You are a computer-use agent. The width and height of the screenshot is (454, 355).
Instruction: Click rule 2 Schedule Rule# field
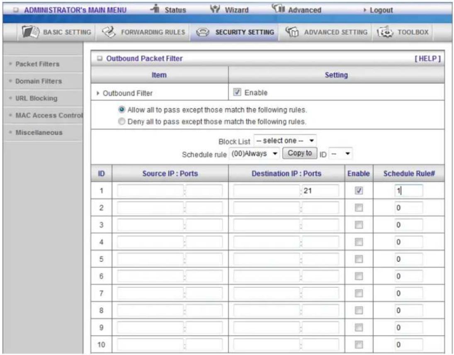[408, 208]
